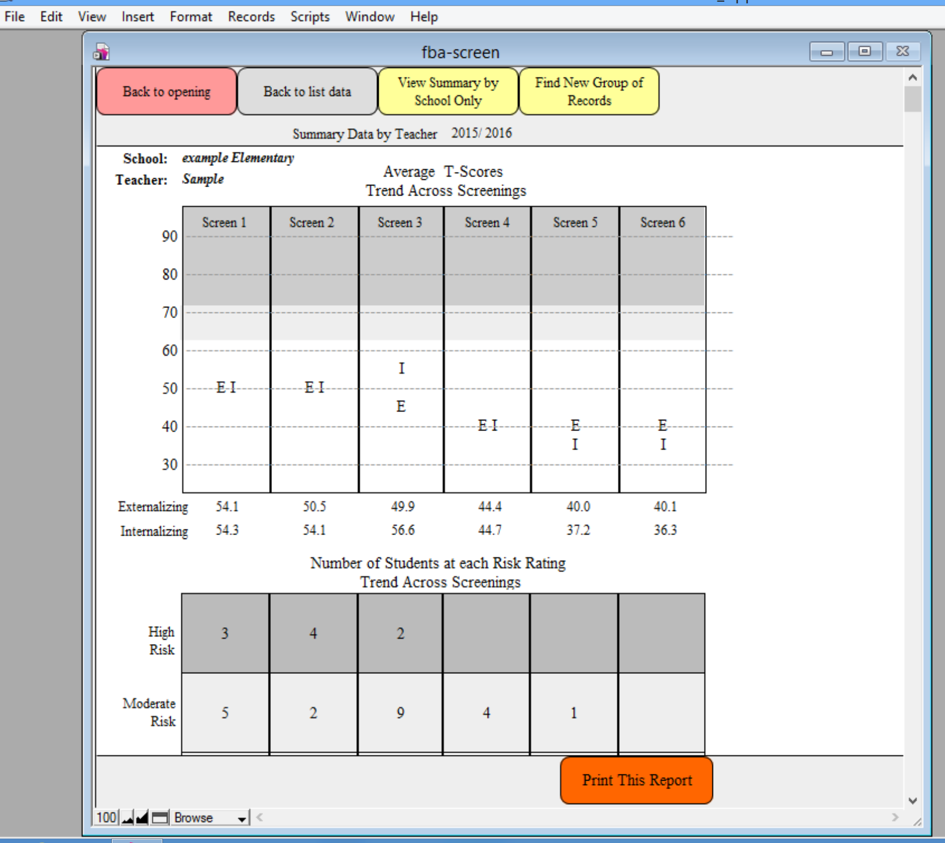The image size is (945, 843).
Task: Open the Window menu
Action: (x=369, y=16)
